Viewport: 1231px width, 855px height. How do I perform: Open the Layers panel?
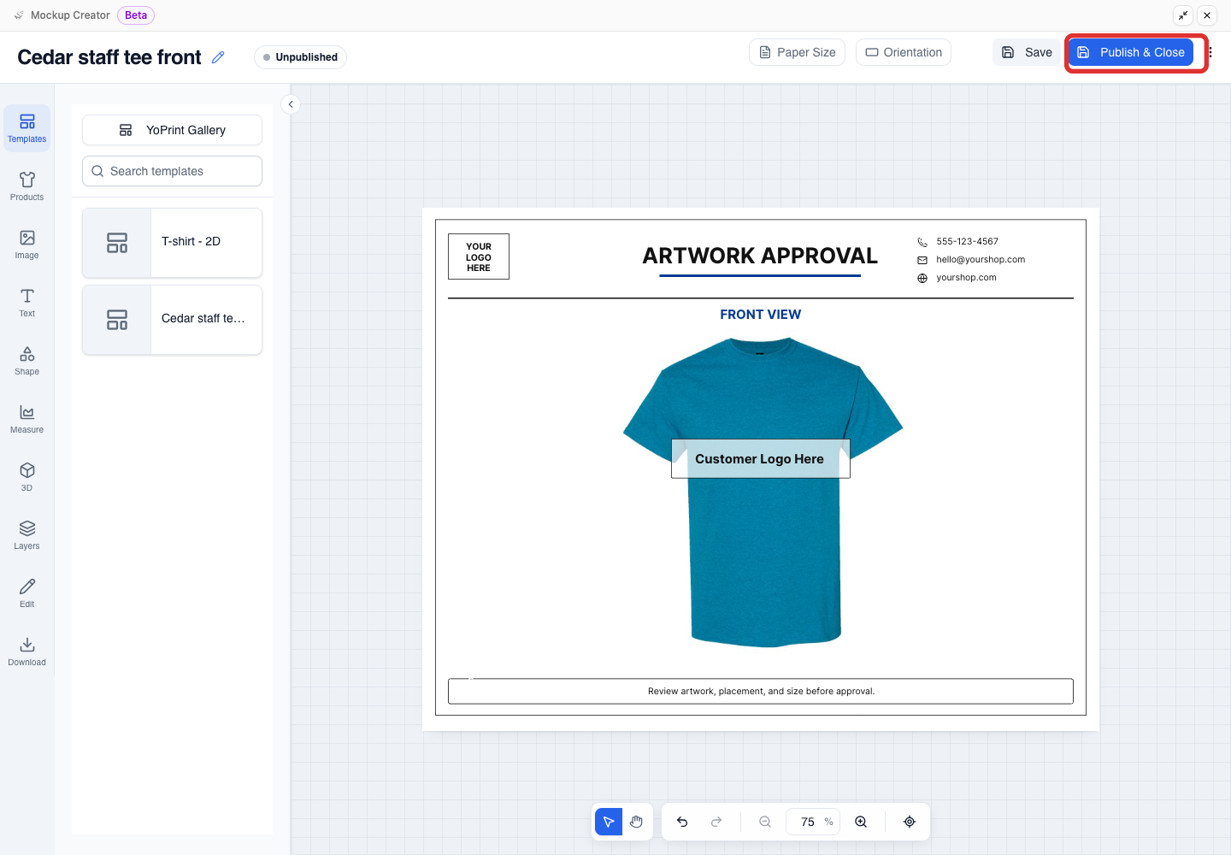coord(27,535)
